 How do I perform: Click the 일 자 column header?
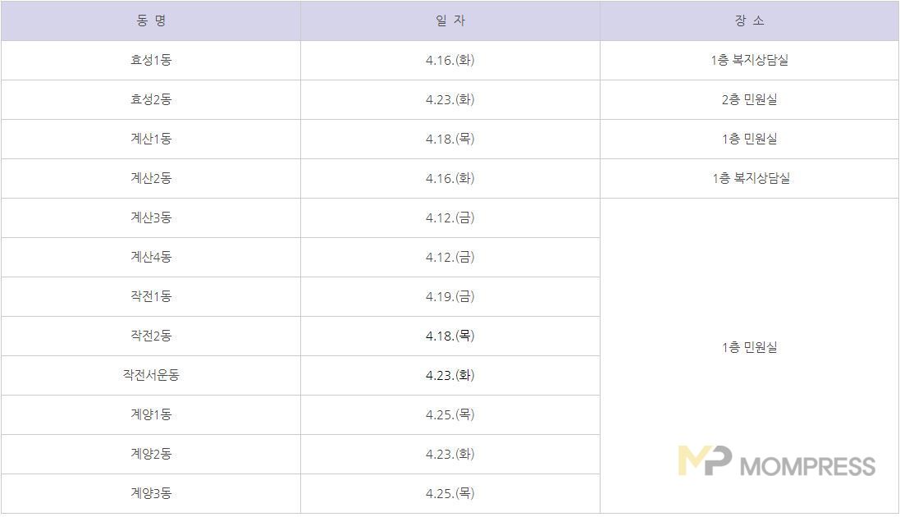[x=450, y=21]
